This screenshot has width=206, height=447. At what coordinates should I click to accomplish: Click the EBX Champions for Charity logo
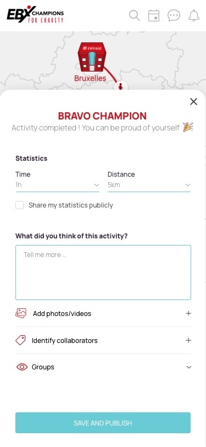tap(35, 14)
